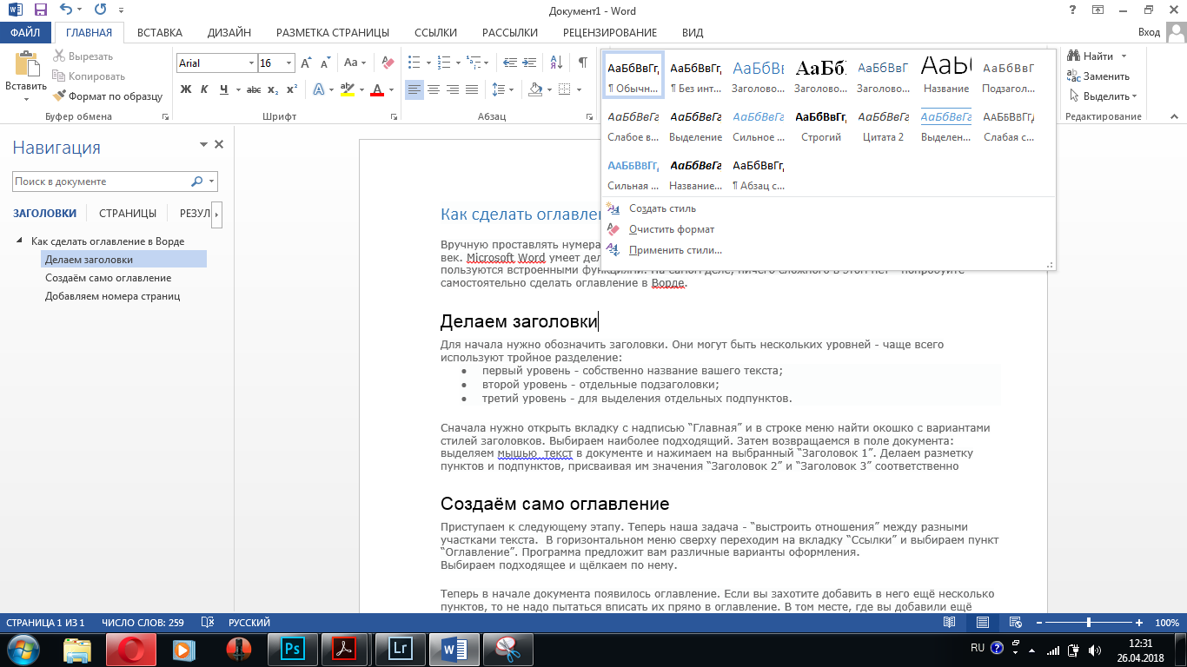Click 'Создать стиль' in the styles gallery
This screenshot has height=667, width=1187.
tap(662, 208)
